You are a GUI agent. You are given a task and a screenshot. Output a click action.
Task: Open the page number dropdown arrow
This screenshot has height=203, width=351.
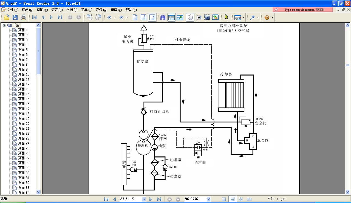144,199
